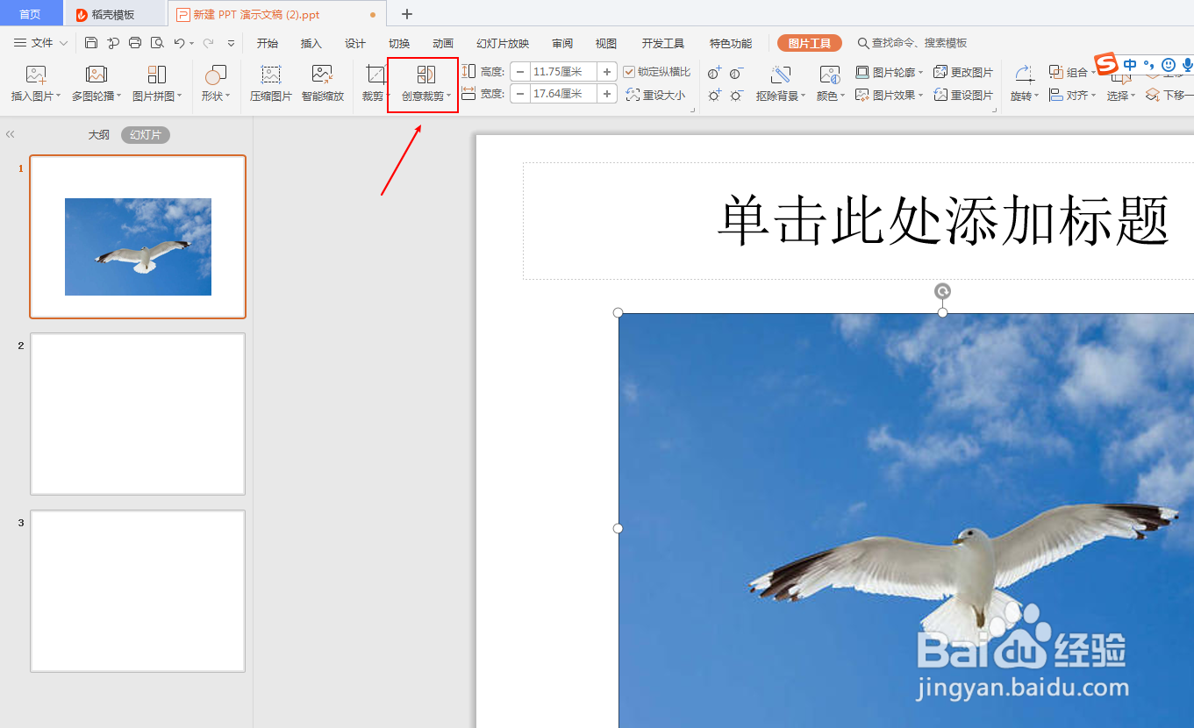
Task: Click the height field showing 11.75厘米
Action: tap(563, 72)
